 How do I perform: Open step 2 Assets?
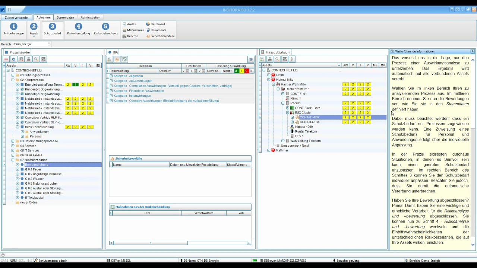point(34,29)
